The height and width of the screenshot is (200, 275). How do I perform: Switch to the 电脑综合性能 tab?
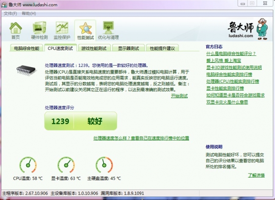tap(26, 48)
